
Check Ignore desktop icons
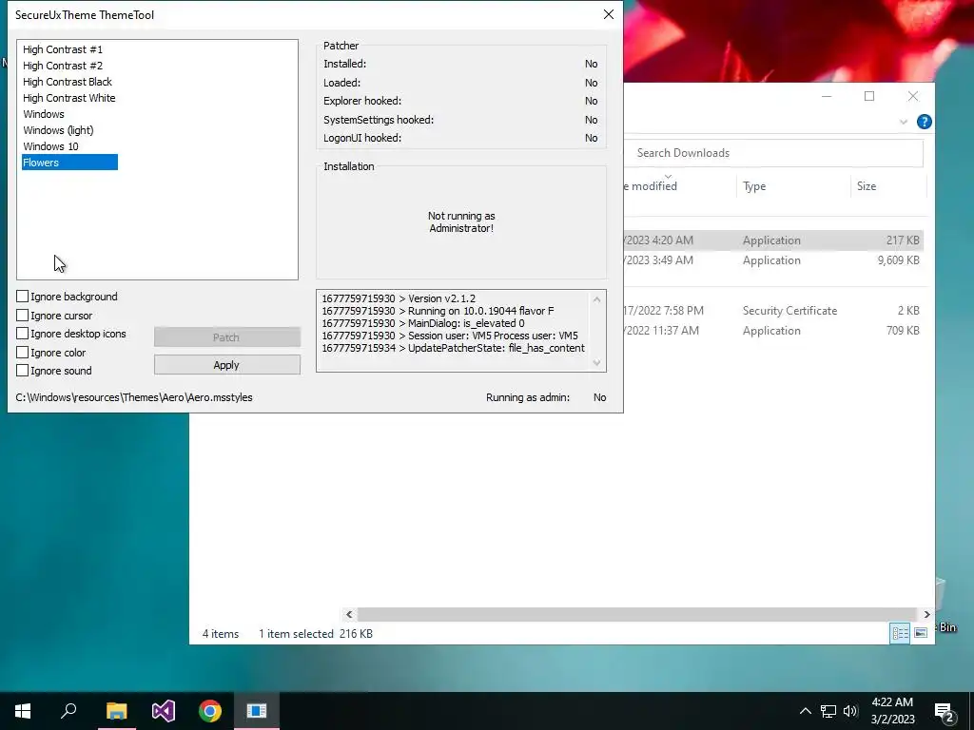23,334
